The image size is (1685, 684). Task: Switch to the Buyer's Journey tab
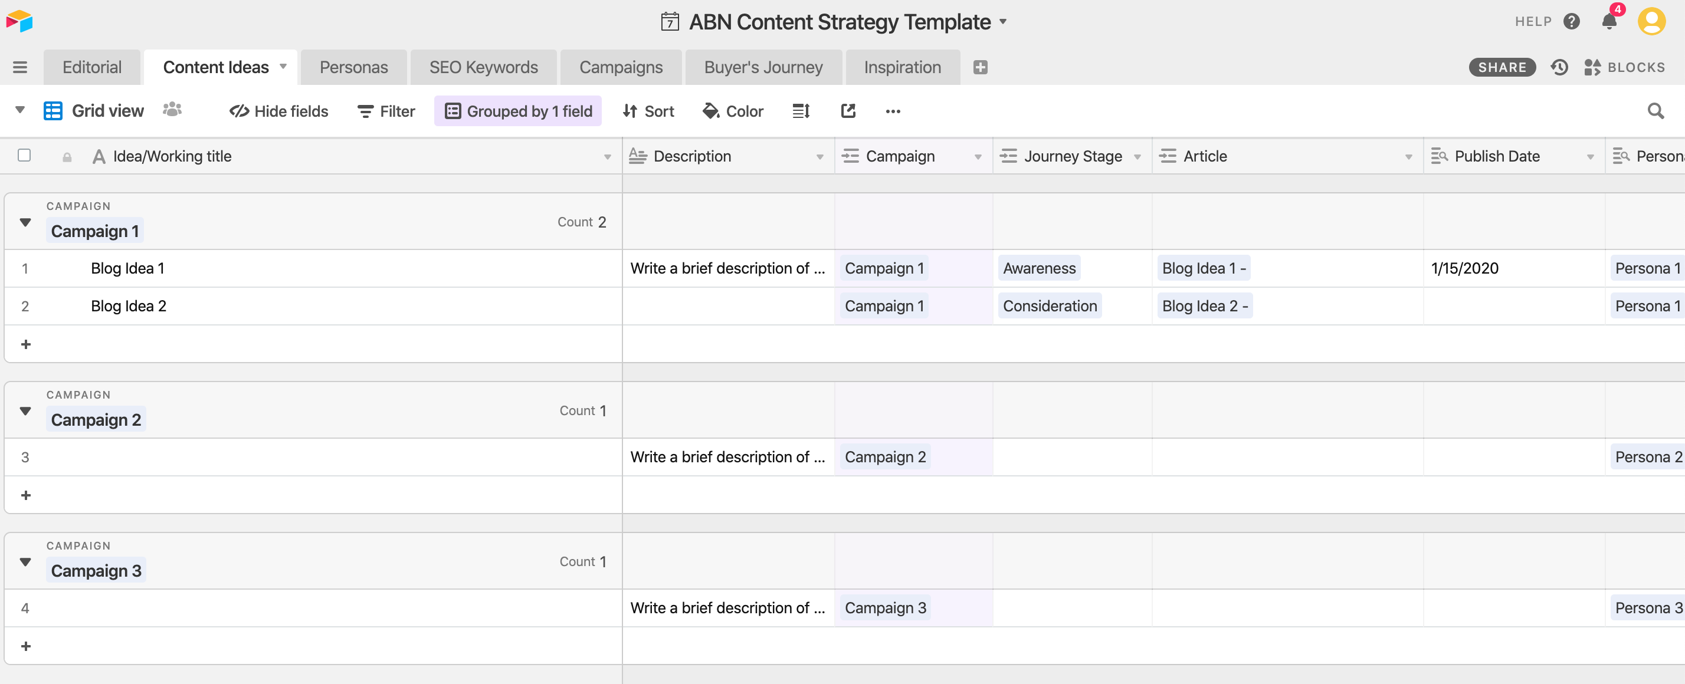pyautogui.click(x=763, y=67)
